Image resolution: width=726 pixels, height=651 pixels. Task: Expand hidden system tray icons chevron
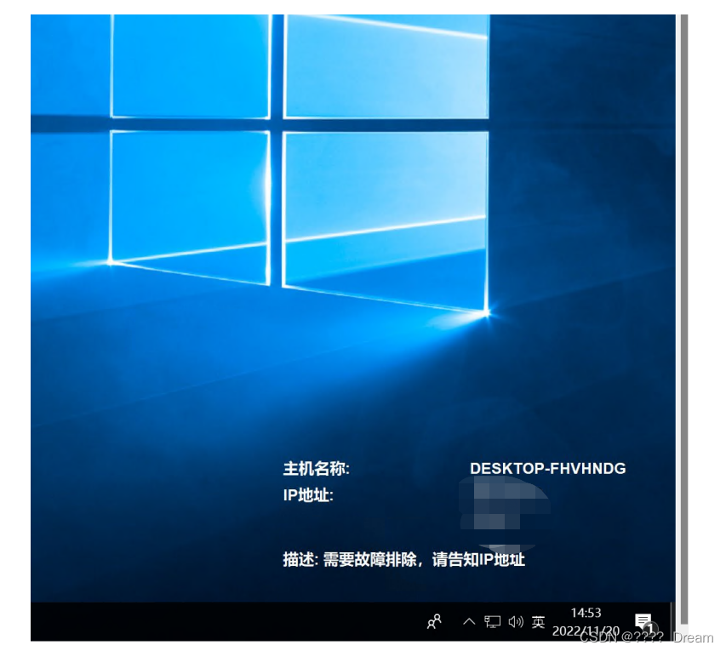[469, 621]
